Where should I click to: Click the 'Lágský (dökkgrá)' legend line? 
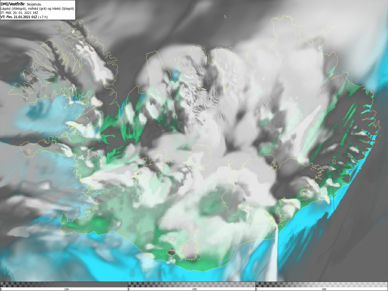(37, 8)
